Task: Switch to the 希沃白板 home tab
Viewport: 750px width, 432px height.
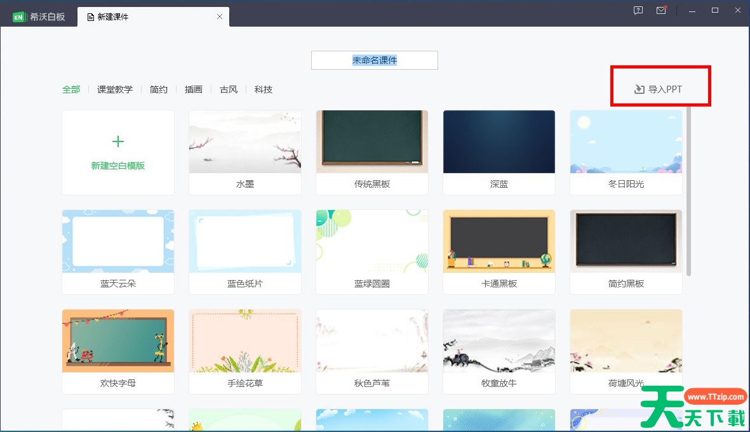Action: click(39, 17)
